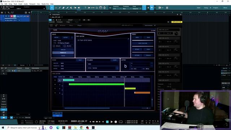Click the Time Editor horizontal scrollbar

87,108
